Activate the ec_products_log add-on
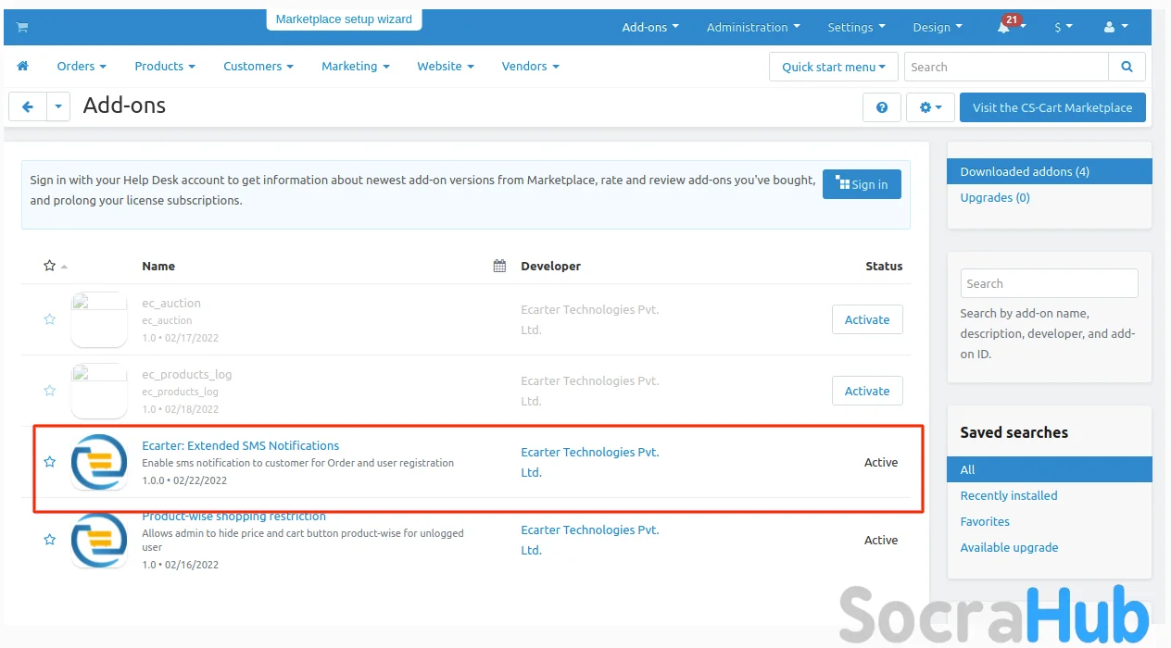The image size is (1171, 648). pos(866,392)
